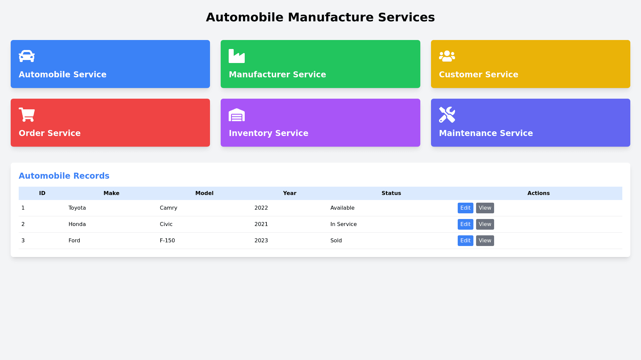The image size is (641, 360).
Task: Open the Automobile Service card title
Action: 62,75
